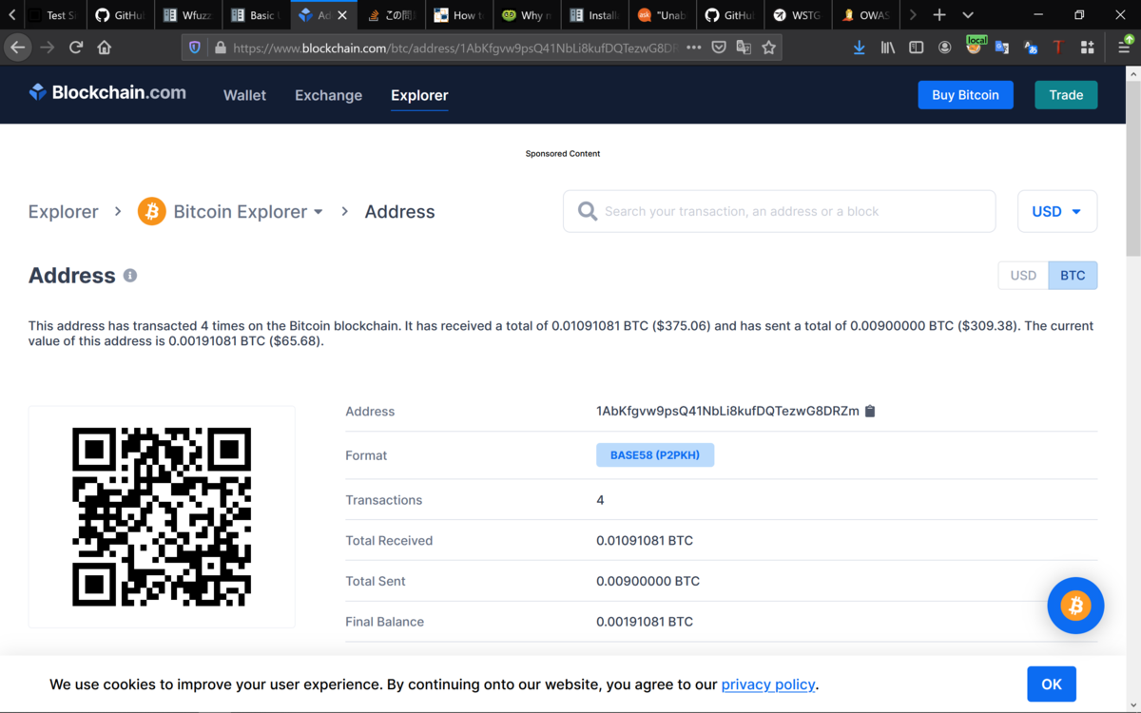Open page actions three-dot menu

694,48
